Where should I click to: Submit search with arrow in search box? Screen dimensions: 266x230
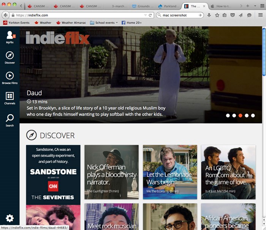200,15
